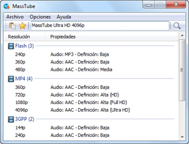Open the Archivo menu
The image size is (189, 144).
click(x=15, y=17)
